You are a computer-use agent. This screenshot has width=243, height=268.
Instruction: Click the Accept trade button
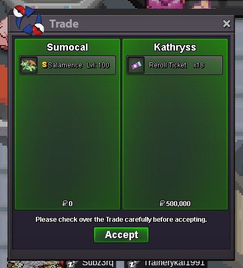121,235
